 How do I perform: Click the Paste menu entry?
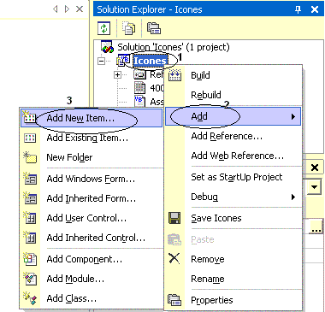(x=233, y=239)
